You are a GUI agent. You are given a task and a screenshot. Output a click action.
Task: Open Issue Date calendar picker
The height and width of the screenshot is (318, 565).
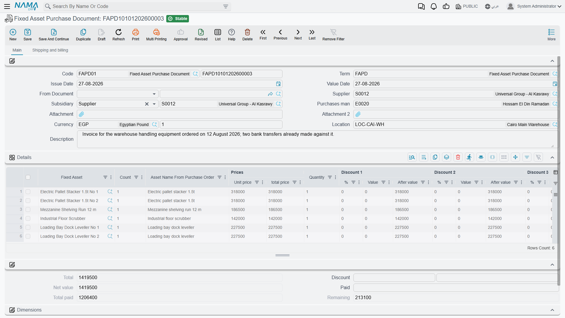[278, 84]
